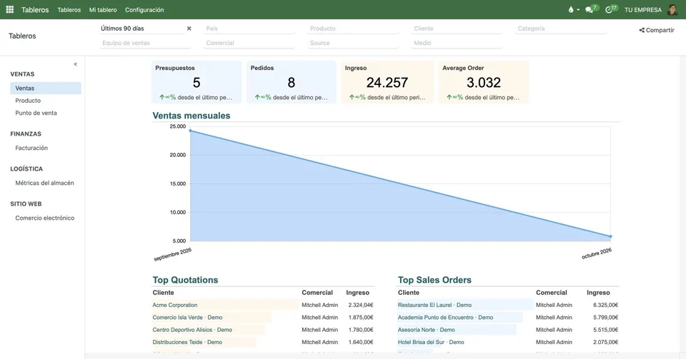
Task: Open Academia Punto de Encuentro · Demo order
Action: (445, 318)
